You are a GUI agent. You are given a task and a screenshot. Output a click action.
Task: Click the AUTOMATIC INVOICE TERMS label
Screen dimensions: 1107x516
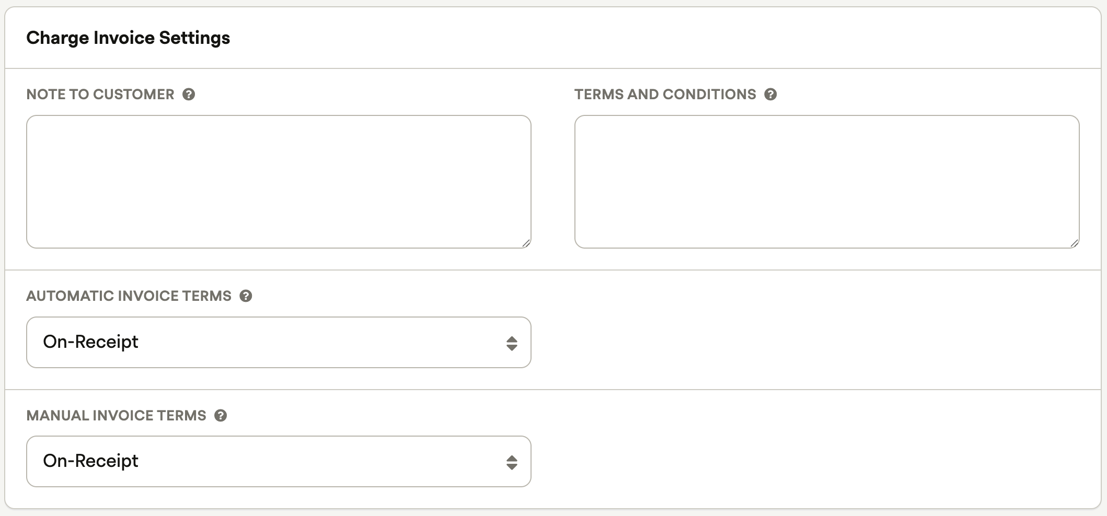tap(129, 296)
